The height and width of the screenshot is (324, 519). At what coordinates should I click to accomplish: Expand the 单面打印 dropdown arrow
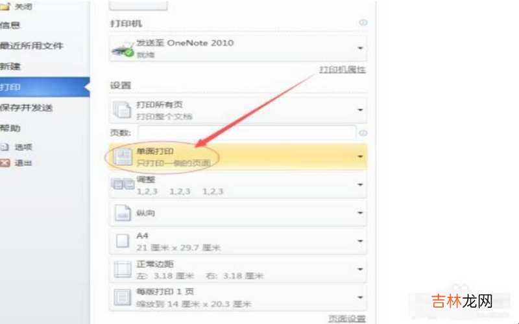coord(360,156)
